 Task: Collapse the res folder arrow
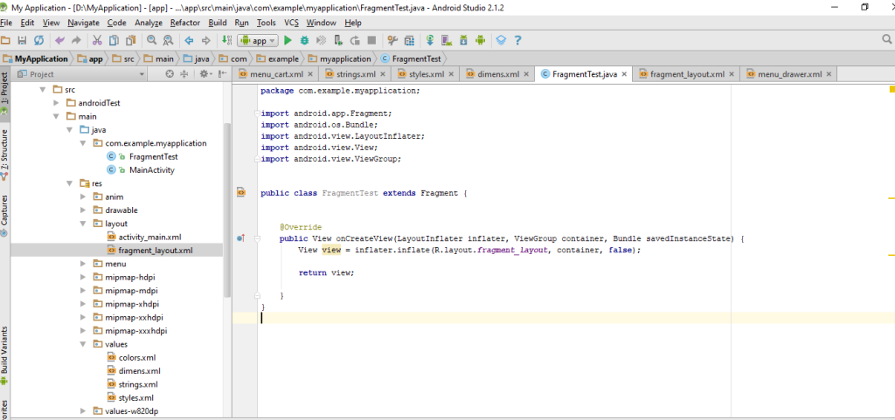click(69, 183)
